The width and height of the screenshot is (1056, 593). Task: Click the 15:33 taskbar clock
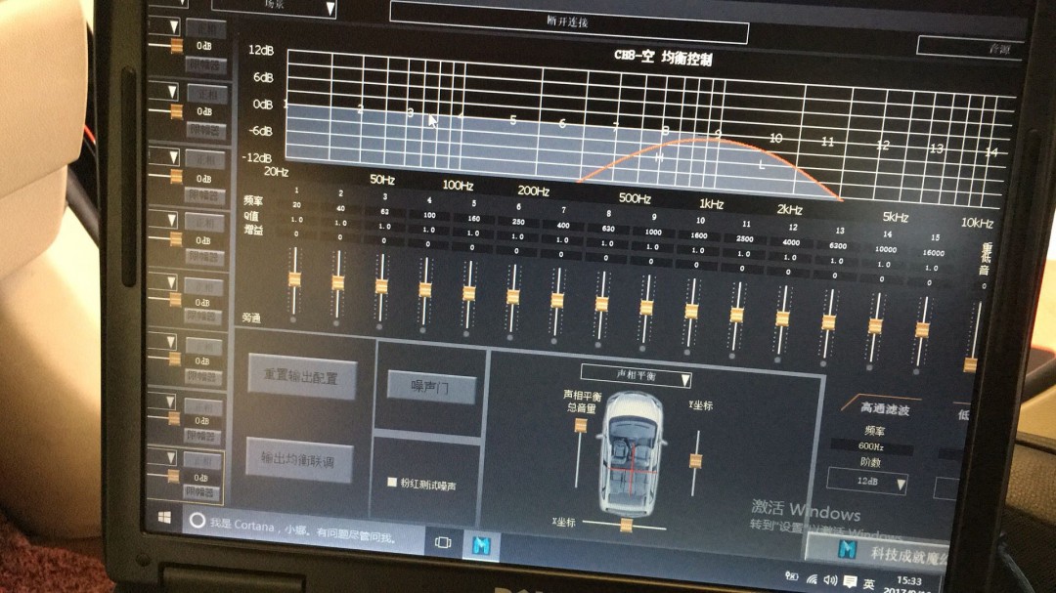click(909, 581)
